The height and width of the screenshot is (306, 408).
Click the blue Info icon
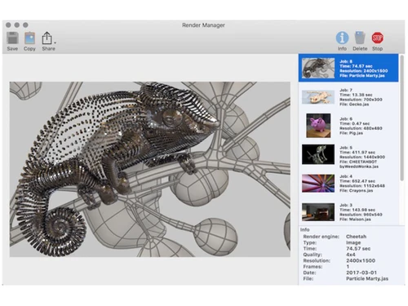[x=342, y=38]
